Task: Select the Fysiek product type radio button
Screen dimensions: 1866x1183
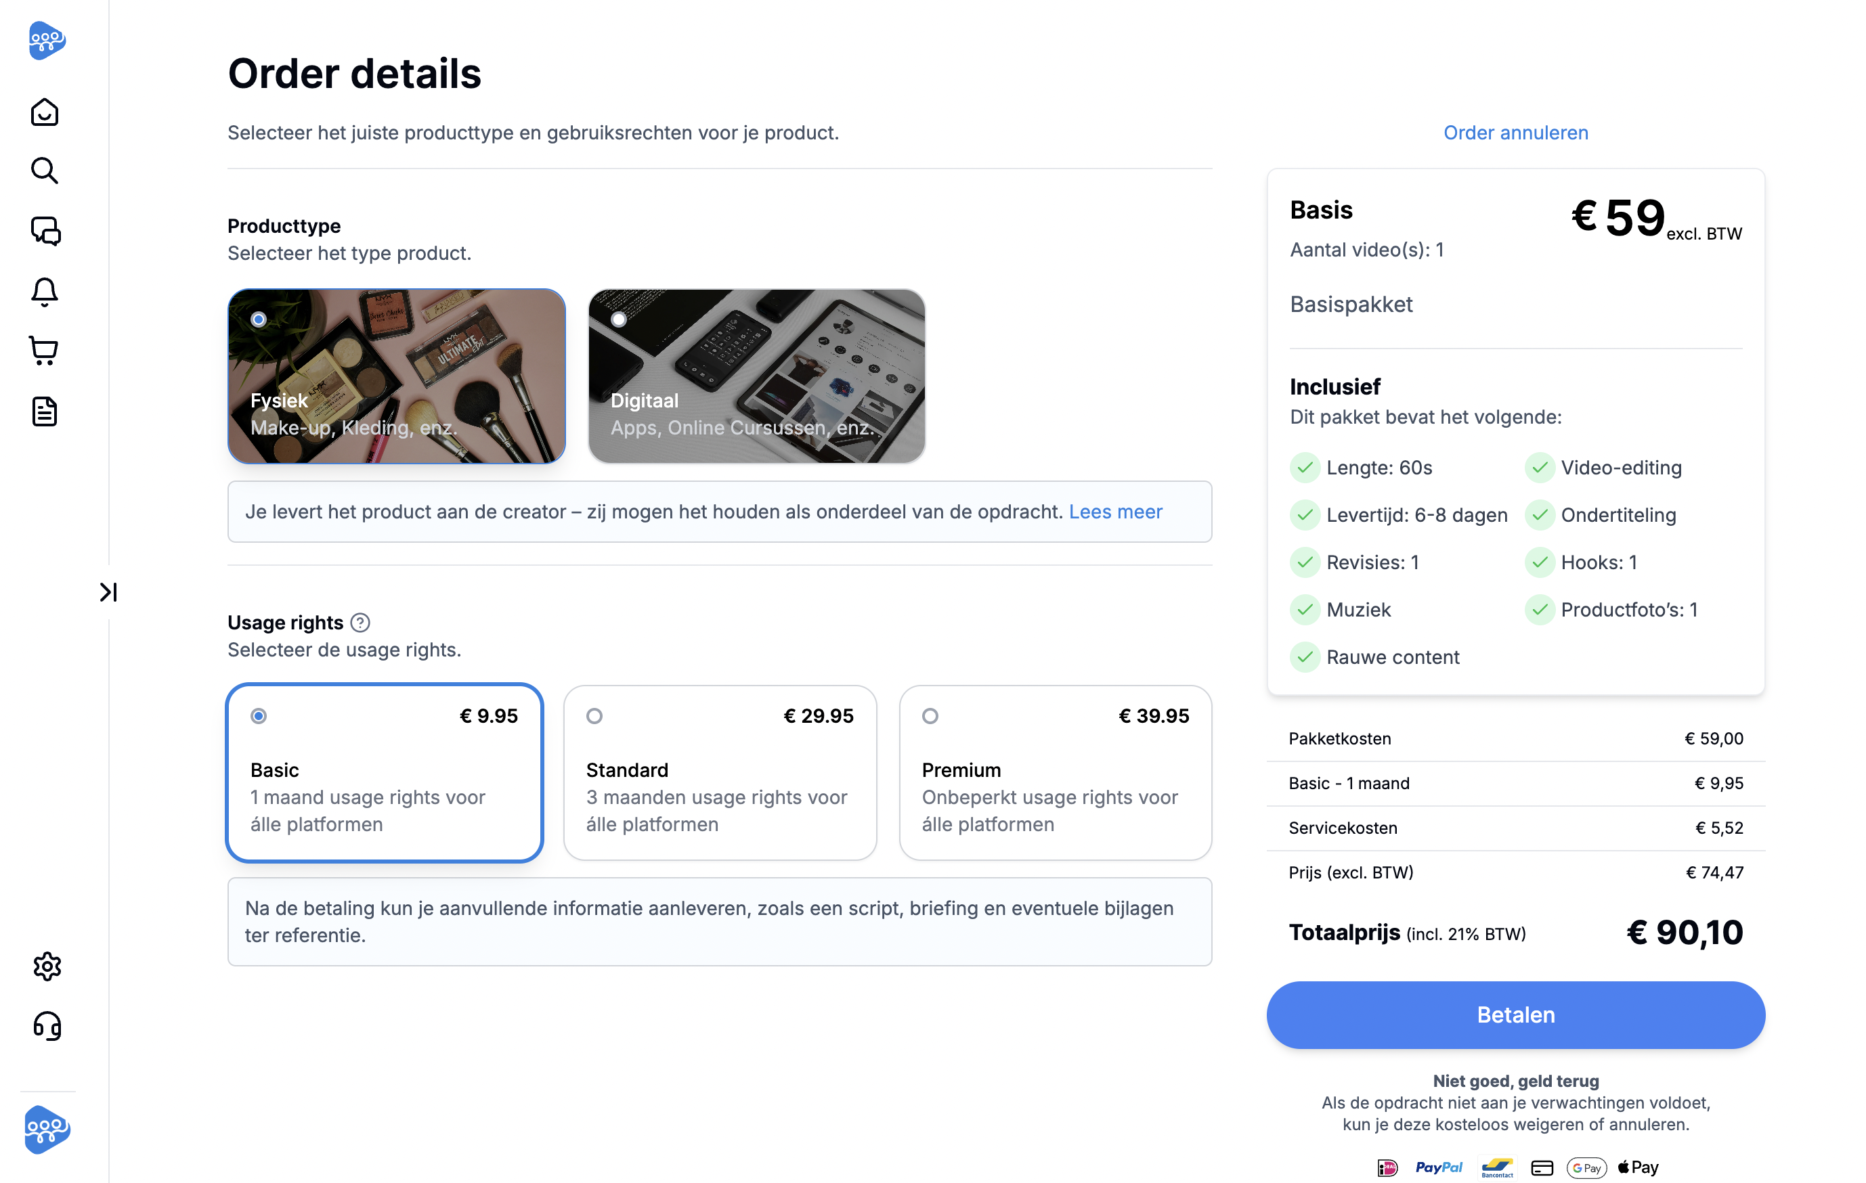Action: (x=259, y=319)
